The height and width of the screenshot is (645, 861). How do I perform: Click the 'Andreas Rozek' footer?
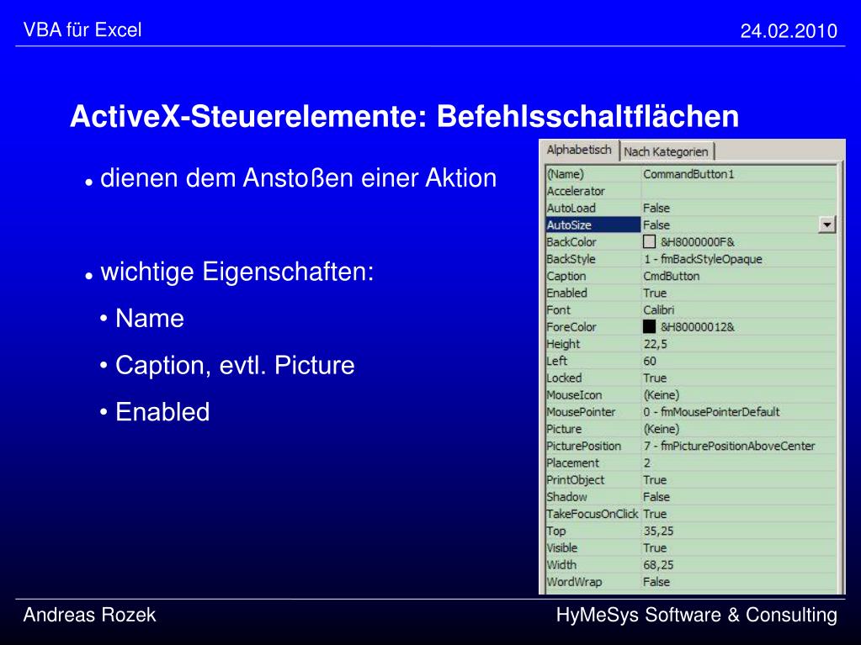(x=89, y=615)
